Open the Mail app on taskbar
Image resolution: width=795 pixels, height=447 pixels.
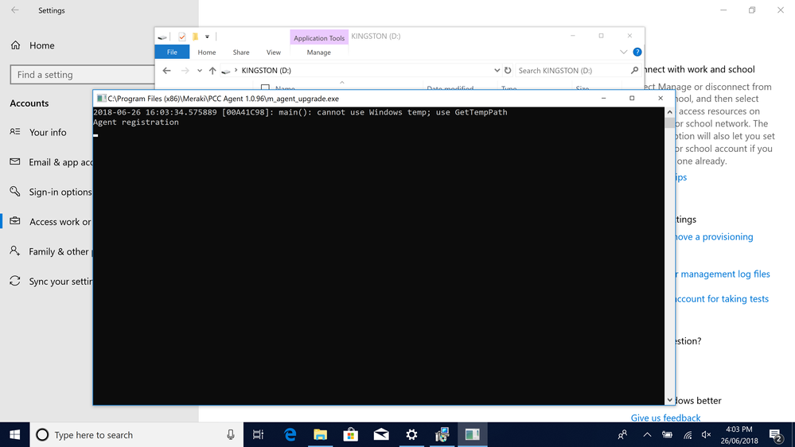pyautogui.click(x=381, y=434)
